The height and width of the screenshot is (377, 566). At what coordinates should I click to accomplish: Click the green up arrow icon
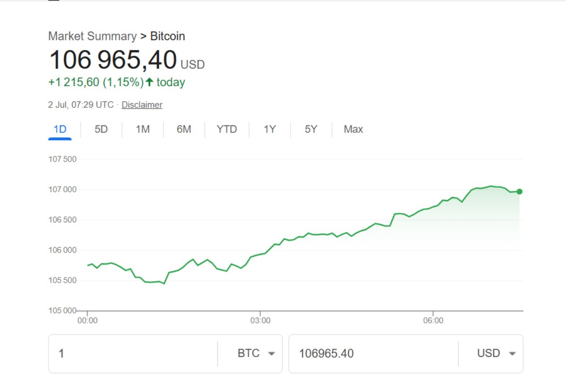[x=150, y=82]
